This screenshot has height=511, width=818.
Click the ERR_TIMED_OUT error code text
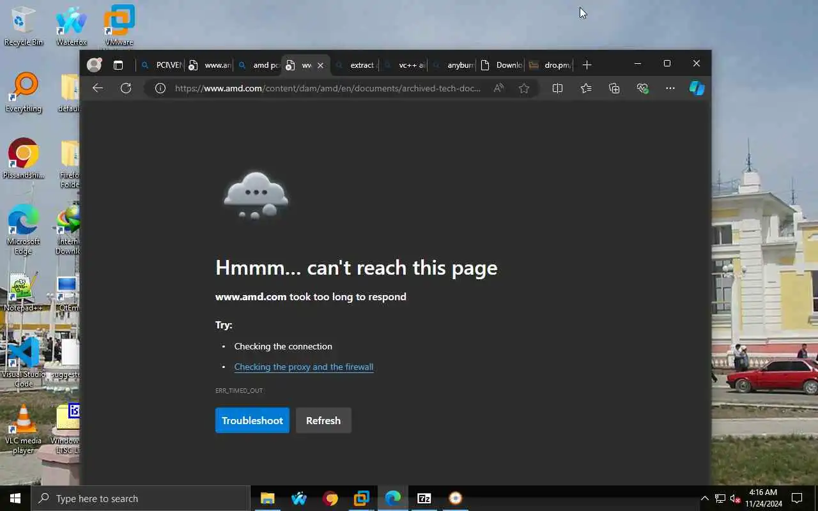(x=239, y=390)
